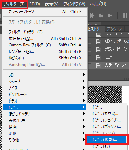129x150 pixels.
Task: Expand the ぼかしギャラリー submenu
Action: (x=45, y=114)
